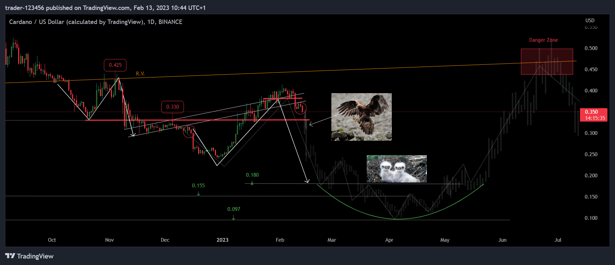Click the red Danger Zone rectangle
This screenshot has height=265, width=615.
(x=547, y=62)
